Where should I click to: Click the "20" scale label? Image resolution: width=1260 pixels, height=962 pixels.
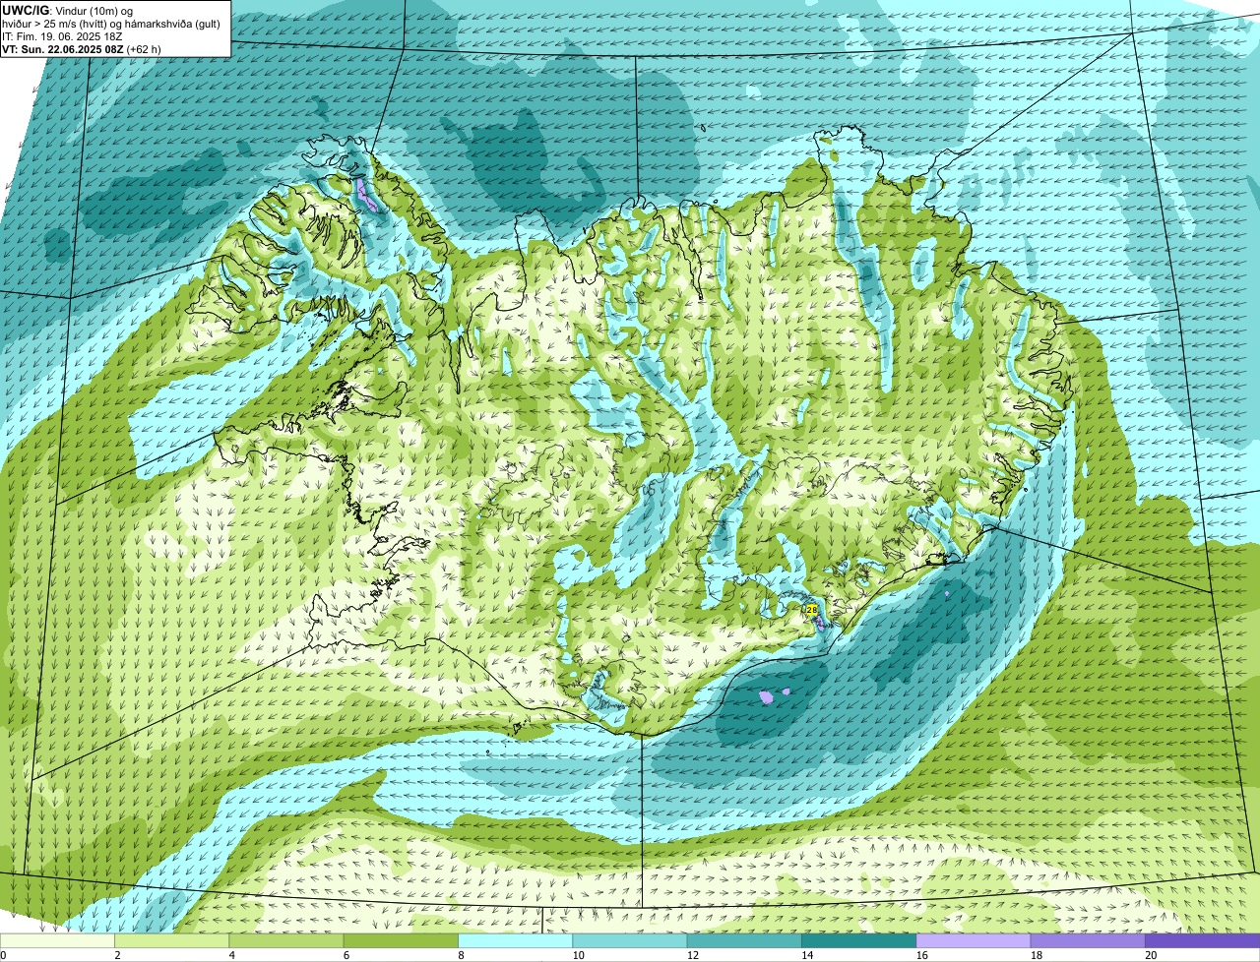(x=1151, y=955)
